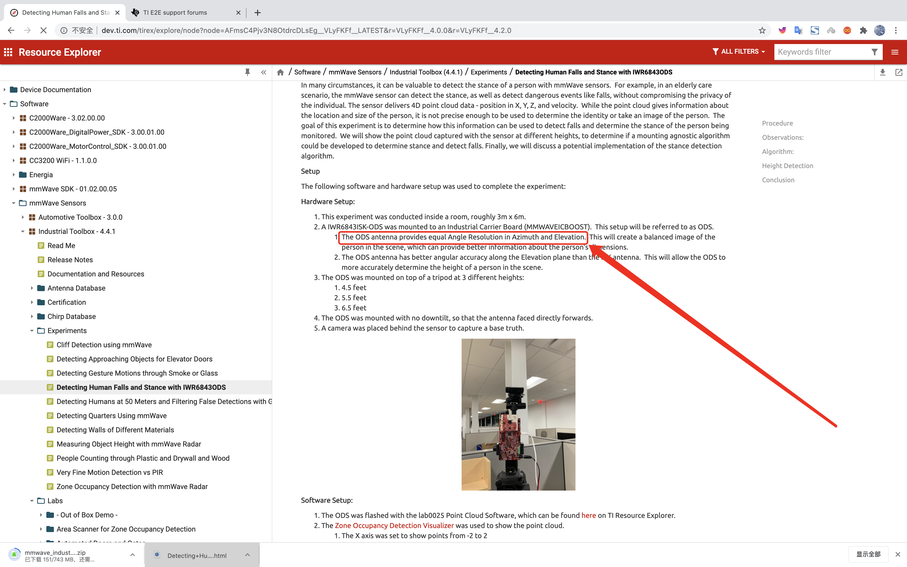Jump to the Algorithm section
The width and height of the screenshot is (907, 567).
pyautogui.click(x=778, y=152)
